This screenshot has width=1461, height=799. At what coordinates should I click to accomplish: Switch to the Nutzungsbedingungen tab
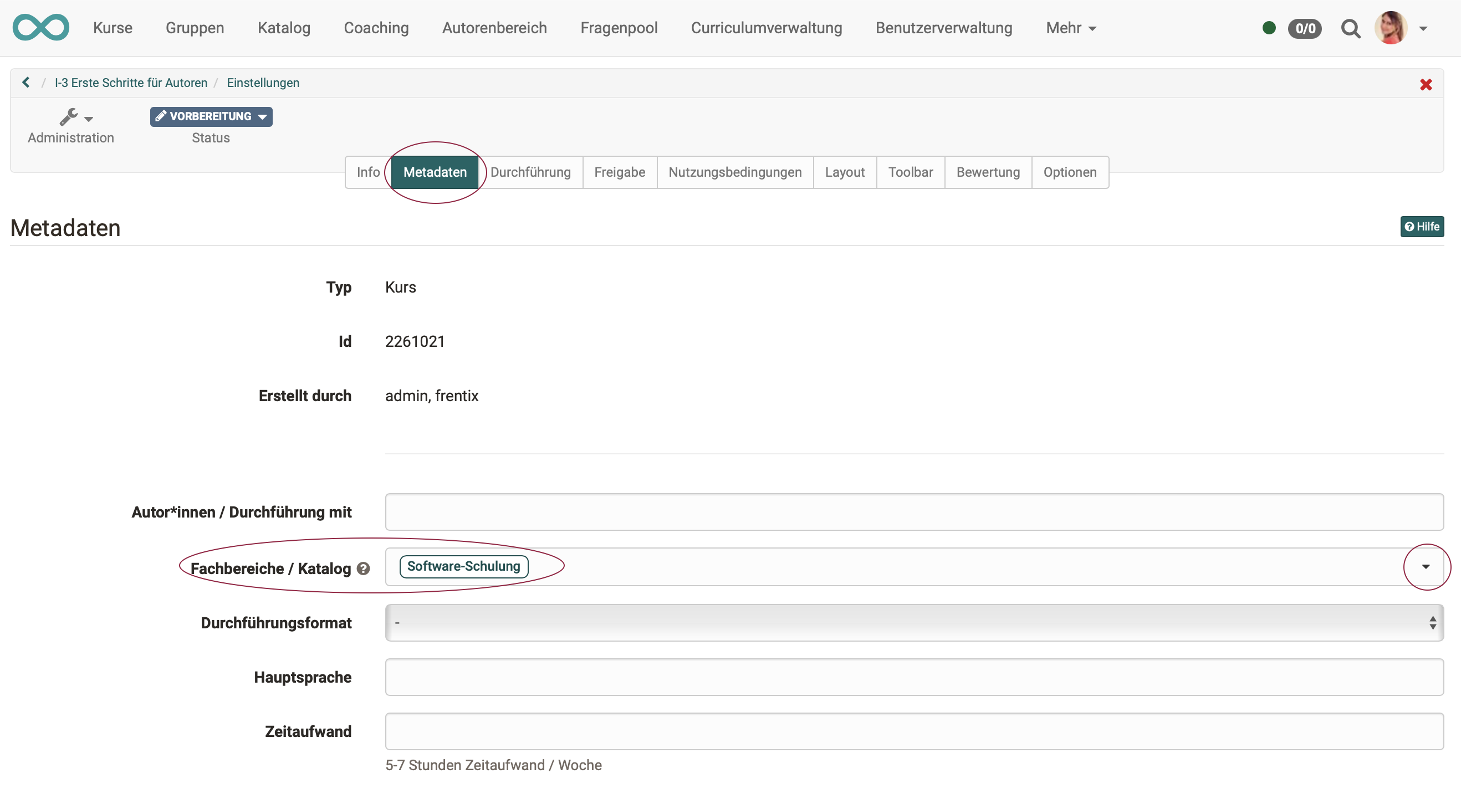[734, 172]
